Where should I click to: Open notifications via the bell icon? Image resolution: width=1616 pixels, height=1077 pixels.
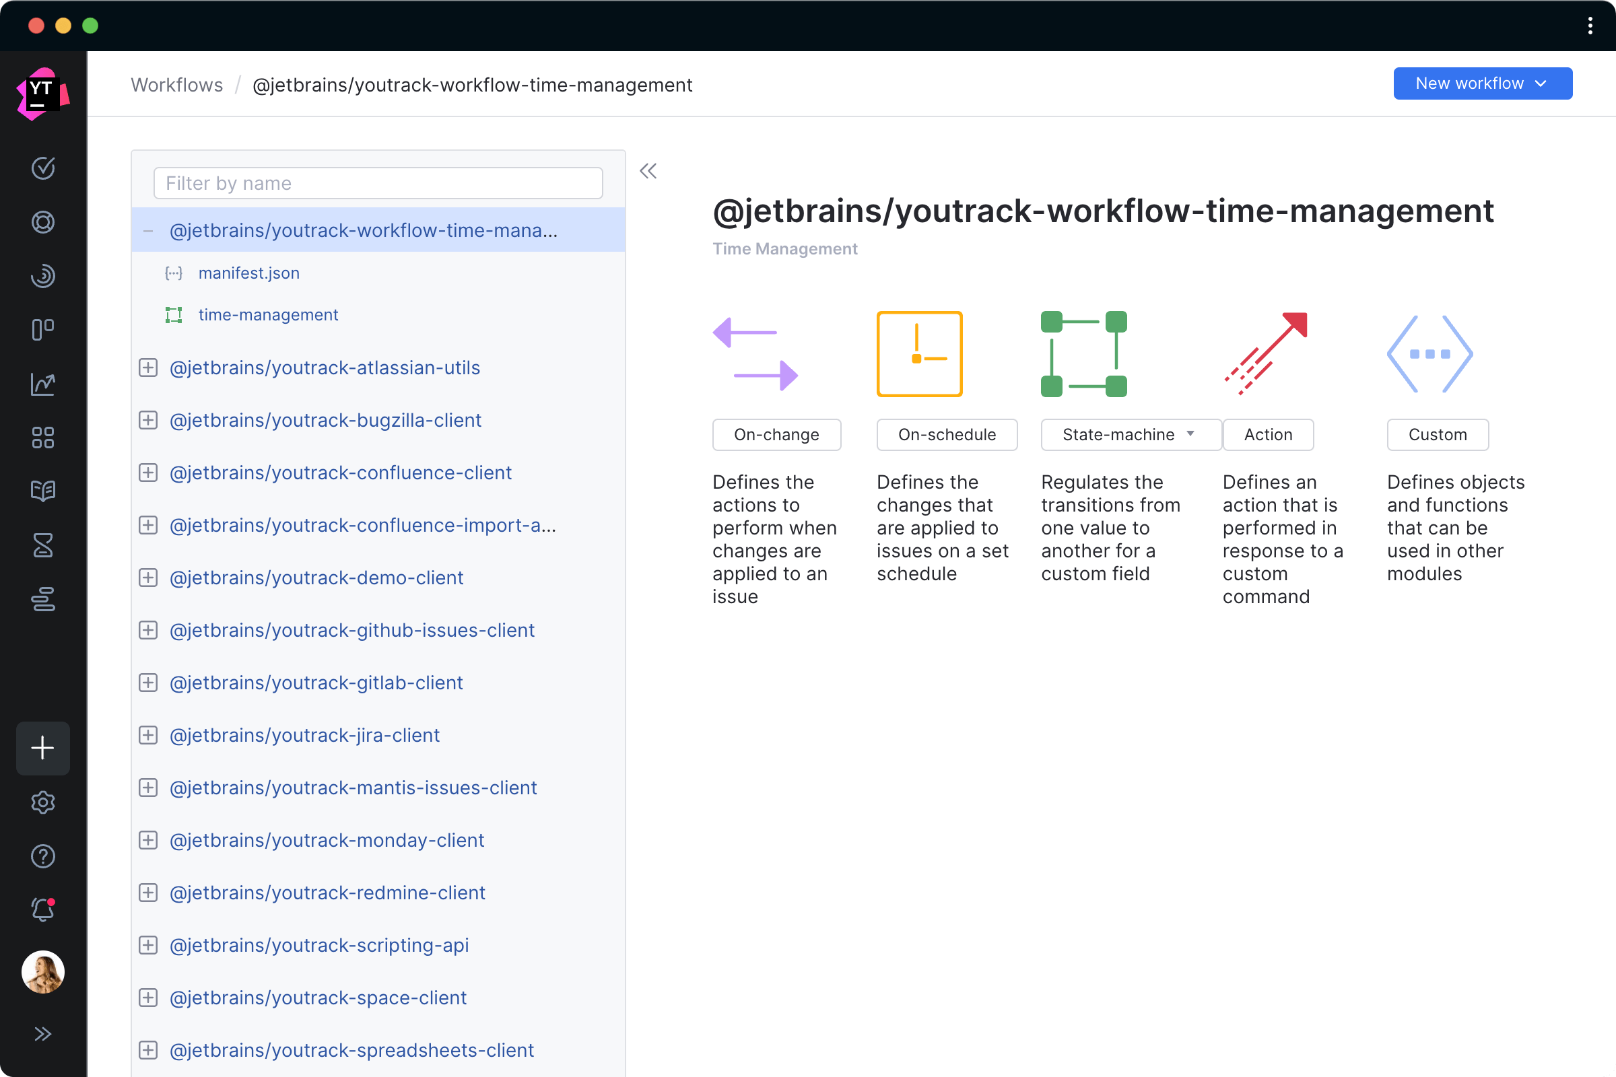[42, 910]
